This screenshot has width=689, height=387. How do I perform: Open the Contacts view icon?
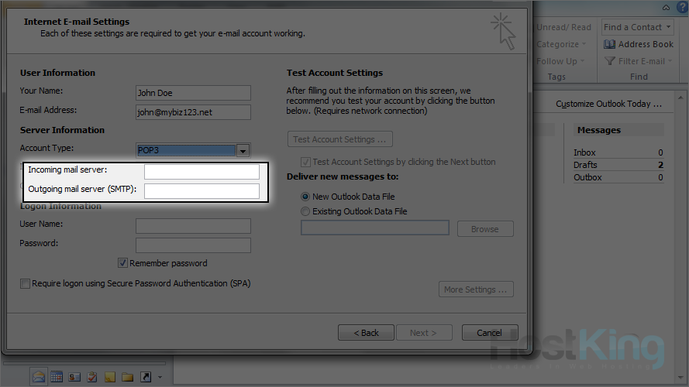pos(74,377)
